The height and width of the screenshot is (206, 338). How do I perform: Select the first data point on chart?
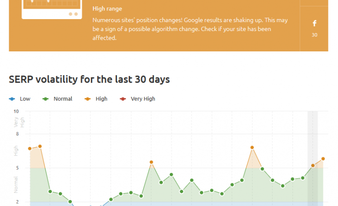coord(30,149)
